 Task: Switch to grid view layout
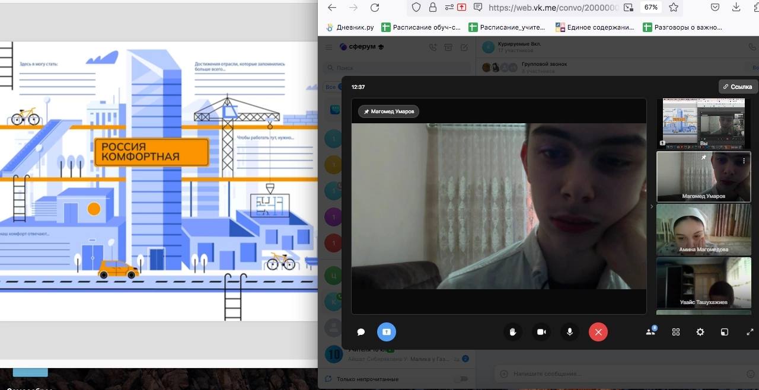(x=676, y=332)
